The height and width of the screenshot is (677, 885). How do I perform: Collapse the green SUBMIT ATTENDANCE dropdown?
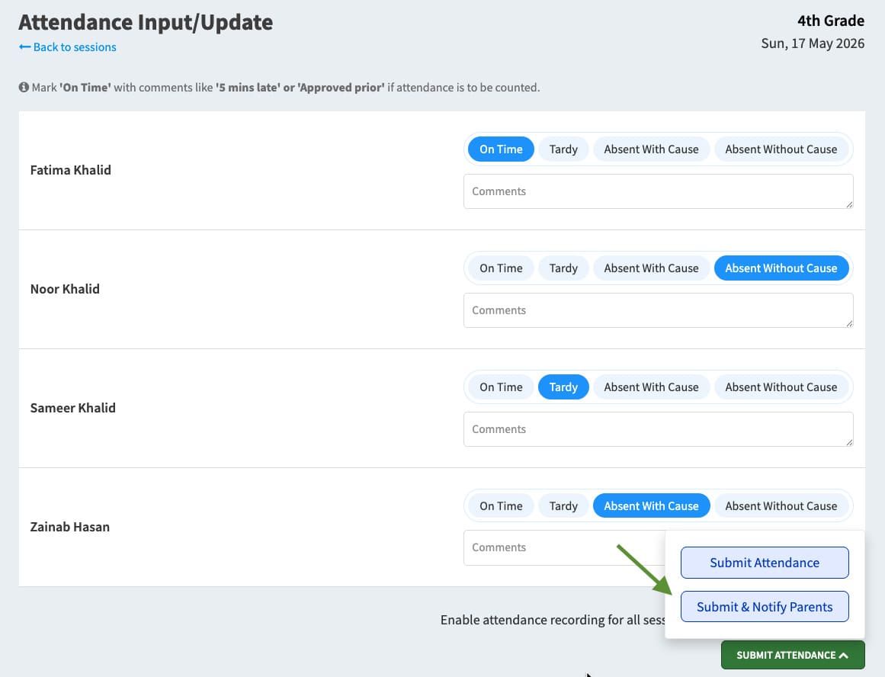[x=793, y=655]
